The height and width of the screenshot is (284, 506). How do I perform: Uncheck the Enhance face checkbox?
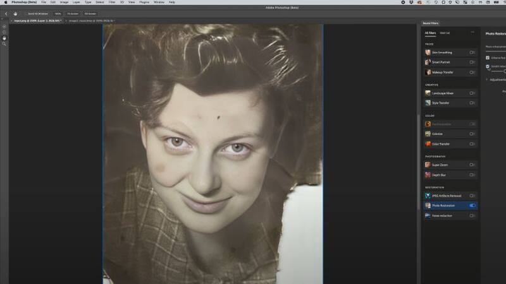pyautogui.click(x=488, y=57)
